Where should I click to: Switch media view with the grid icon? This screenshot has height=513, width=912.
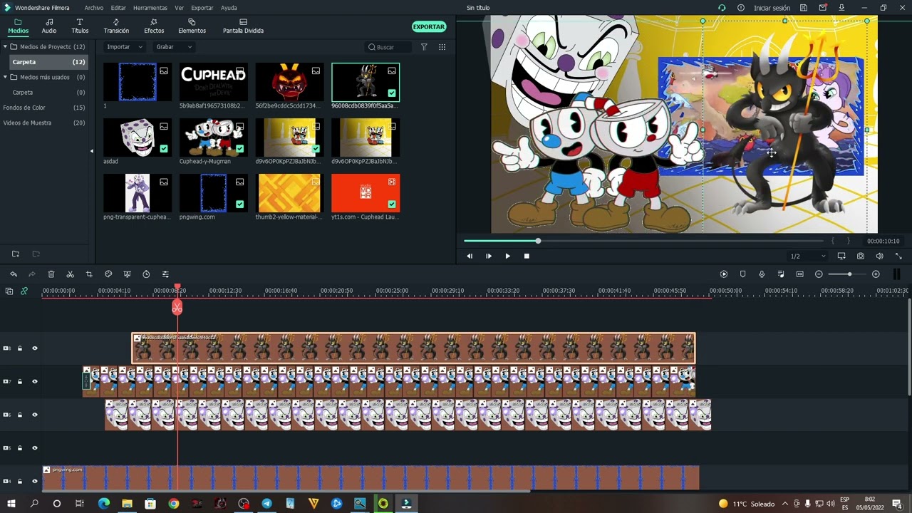point(442,47)
